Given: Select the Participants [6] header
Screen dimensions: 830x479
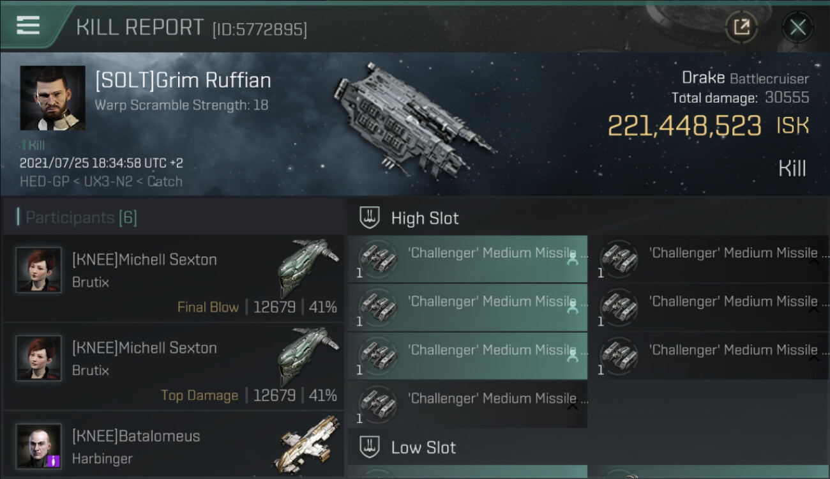Looking at the screenshot, I should (81, 218).
